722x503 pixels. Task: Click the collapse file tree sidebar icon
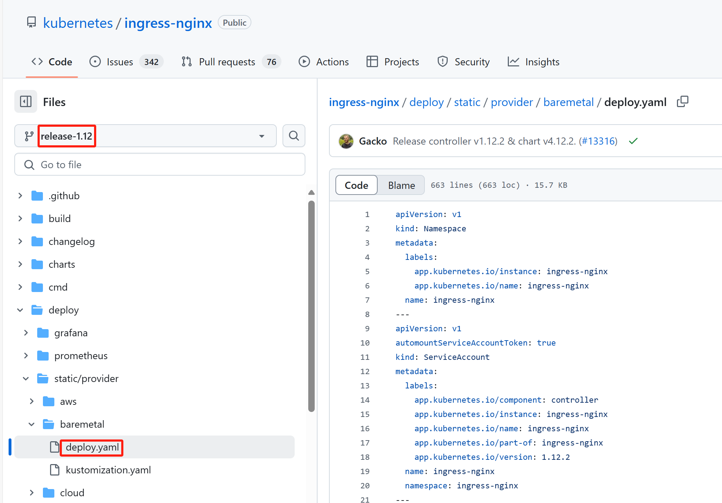click(26, 102)
